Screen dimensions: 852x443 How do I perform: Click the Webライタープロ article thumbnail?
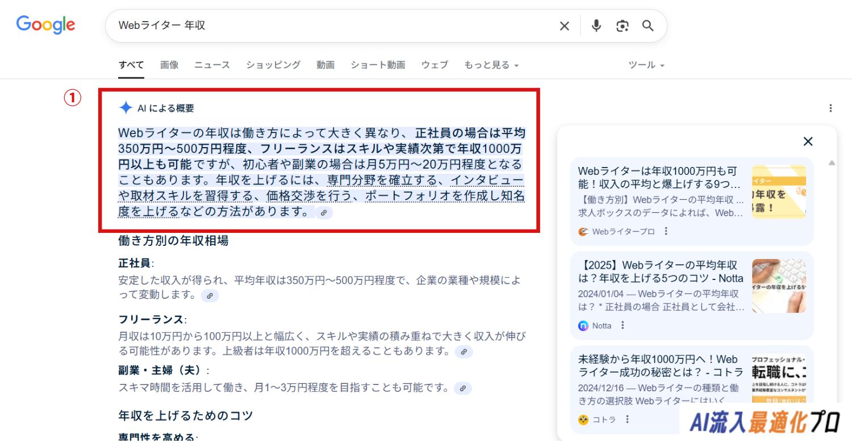coord(778,191)
